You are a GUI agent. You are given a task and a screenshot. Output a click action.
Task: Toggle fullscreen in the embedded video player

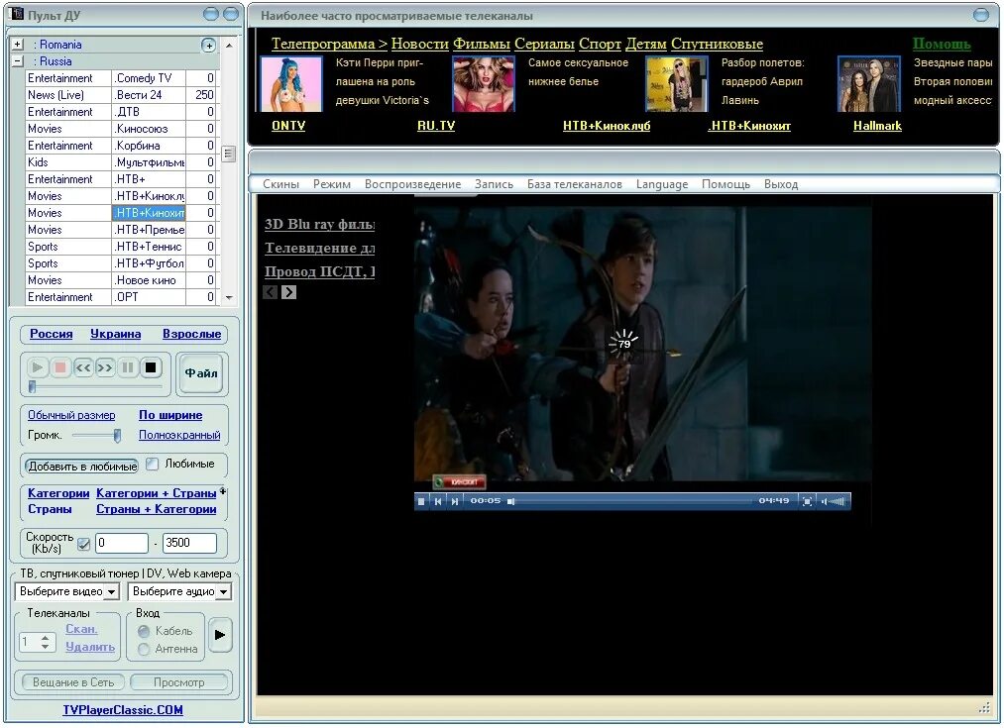click(808, 501)
